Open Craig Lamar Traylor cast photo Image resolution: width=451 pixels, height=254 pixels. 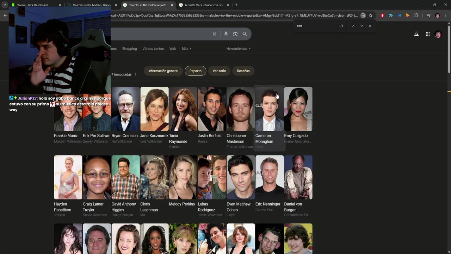[97, 177]
